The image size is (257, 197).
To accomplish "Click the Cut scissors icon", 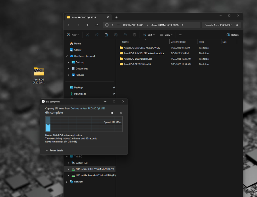I will point(88,35).
